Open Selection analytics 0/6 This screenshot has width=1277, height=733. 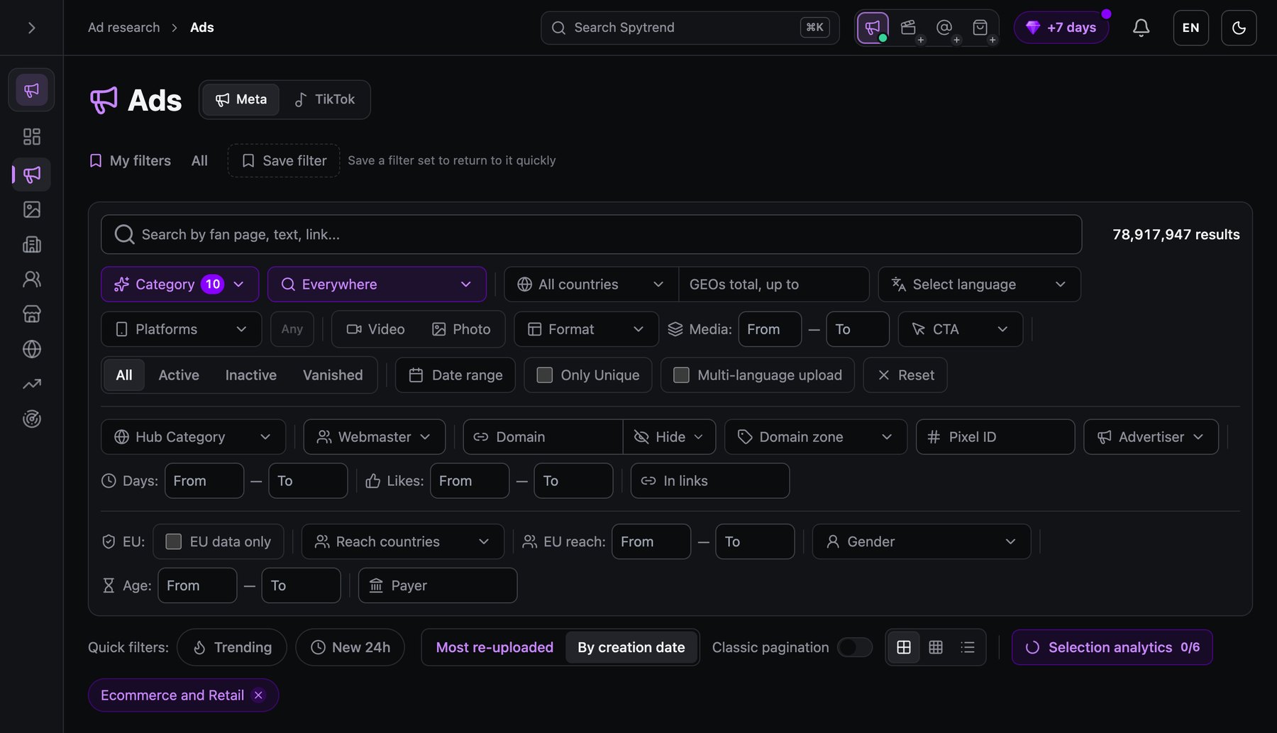pyautogui.click(x=1112, y=647)
